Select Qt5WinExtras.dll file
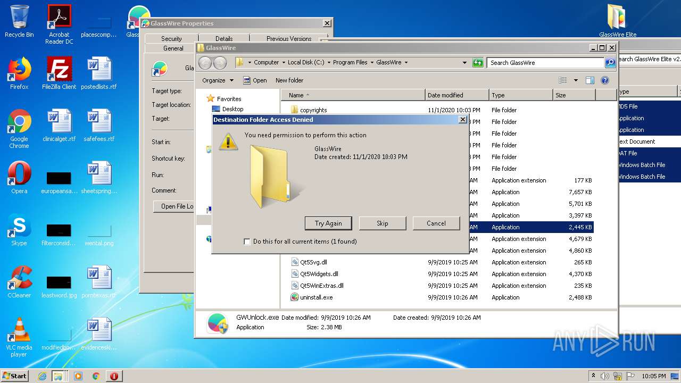 [x=438, y=286]
